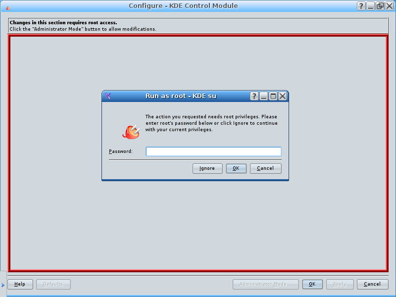The image size is (396, 297).
Task: Restore the Control Module window size
Action: [x=380, y=6]
